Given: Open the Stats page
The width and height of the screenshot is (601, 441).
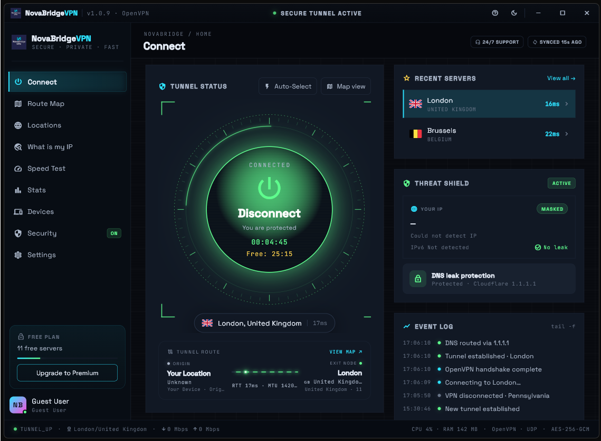Looking at the screenshot, I should (x=68, y=190).
